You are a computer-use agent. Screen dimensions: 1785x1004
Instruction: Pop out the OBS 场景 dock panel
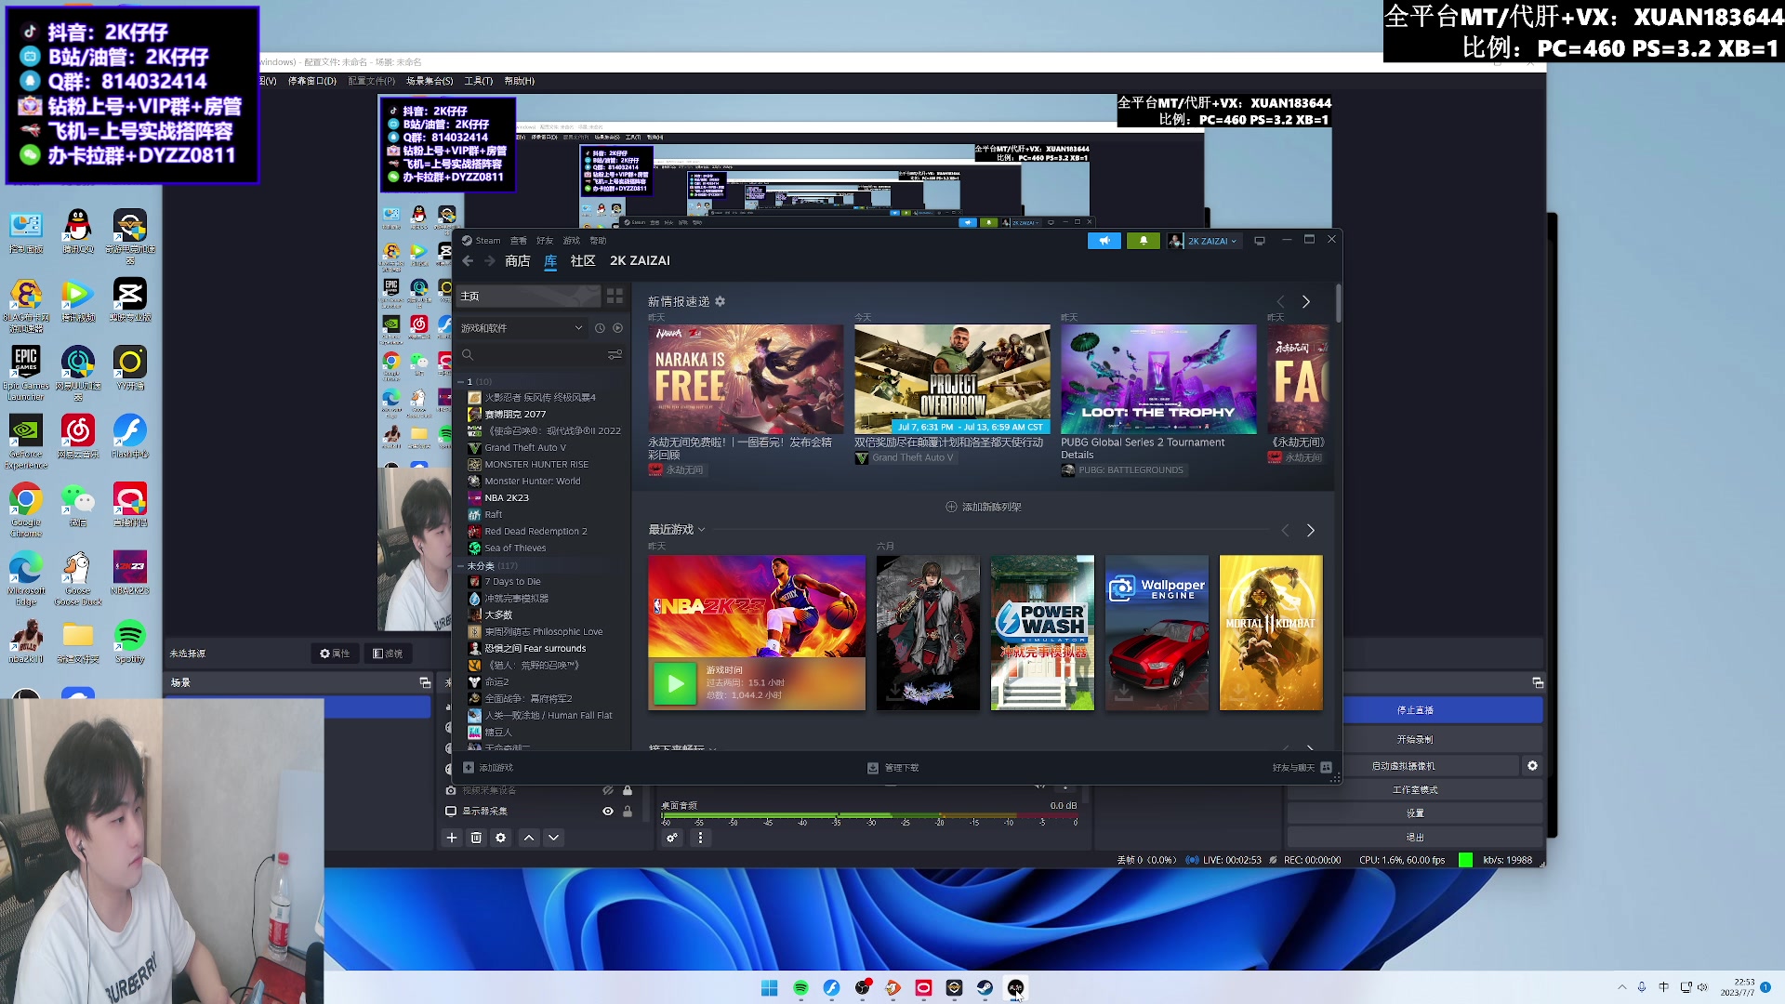point(425,682)
